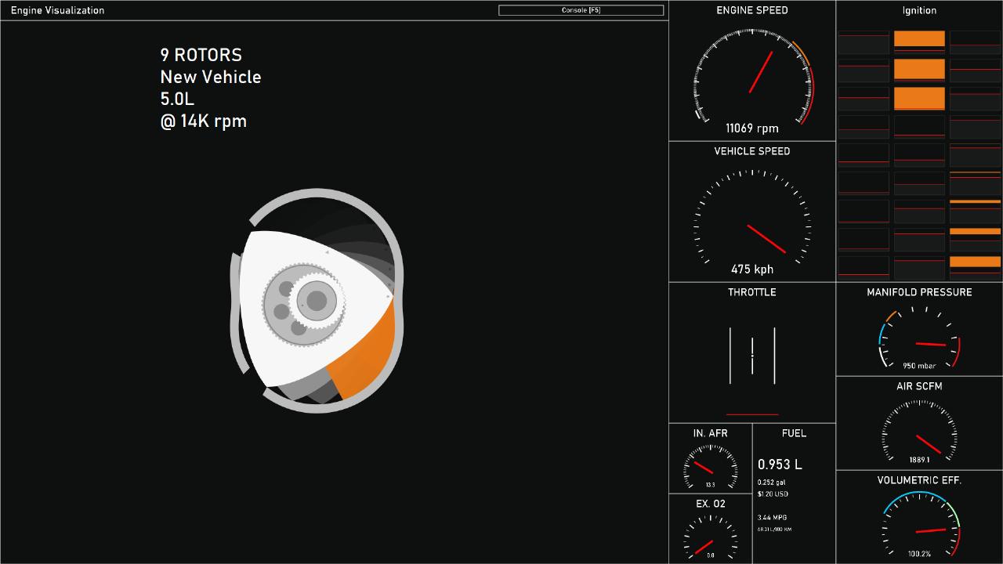Viewport: 1003px width, 564px height.
Task: Click the Air SCFM heading
Action: pyautogui.click(x=919, y=386)
